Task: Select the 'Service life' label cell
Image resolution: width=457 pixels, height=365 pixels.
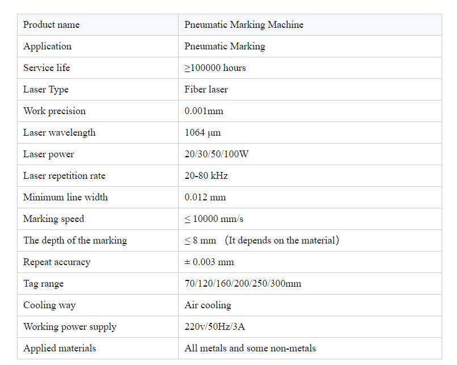Action: coord(98,68)
